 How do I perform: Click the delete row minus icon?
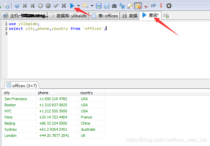pyautogui.click(x=48, y=6)
